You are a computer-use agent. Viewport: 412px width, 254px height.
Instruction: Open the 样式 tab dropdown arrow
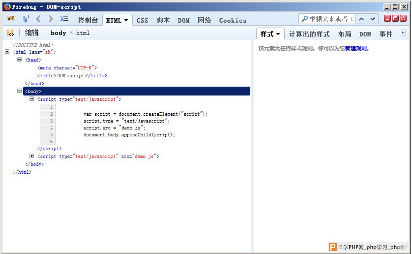tap(278, 34)
